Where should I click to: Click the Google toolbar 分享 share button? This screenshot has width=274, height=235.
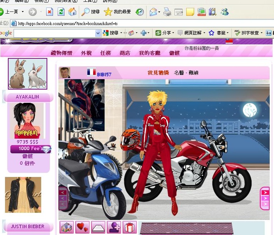[x=163, y=33]
